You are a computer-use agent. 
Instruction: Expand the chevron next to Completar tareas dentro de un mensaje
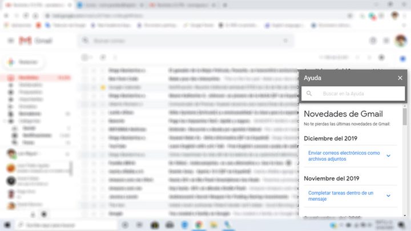pyautogui.click(x=388, y=196)
